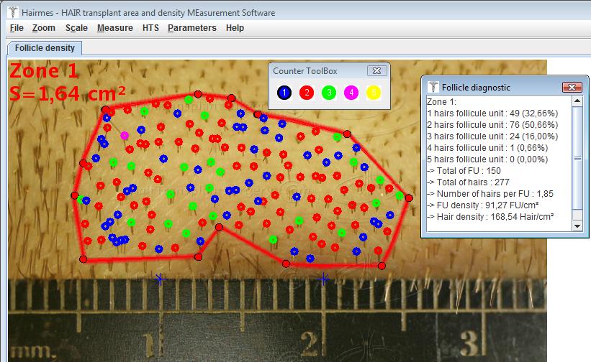The height and width of the screenshot is (362, 591).
Task: Click 'Hair density : 168,54 Hair/cm²' line
Action: click(490, 216)
